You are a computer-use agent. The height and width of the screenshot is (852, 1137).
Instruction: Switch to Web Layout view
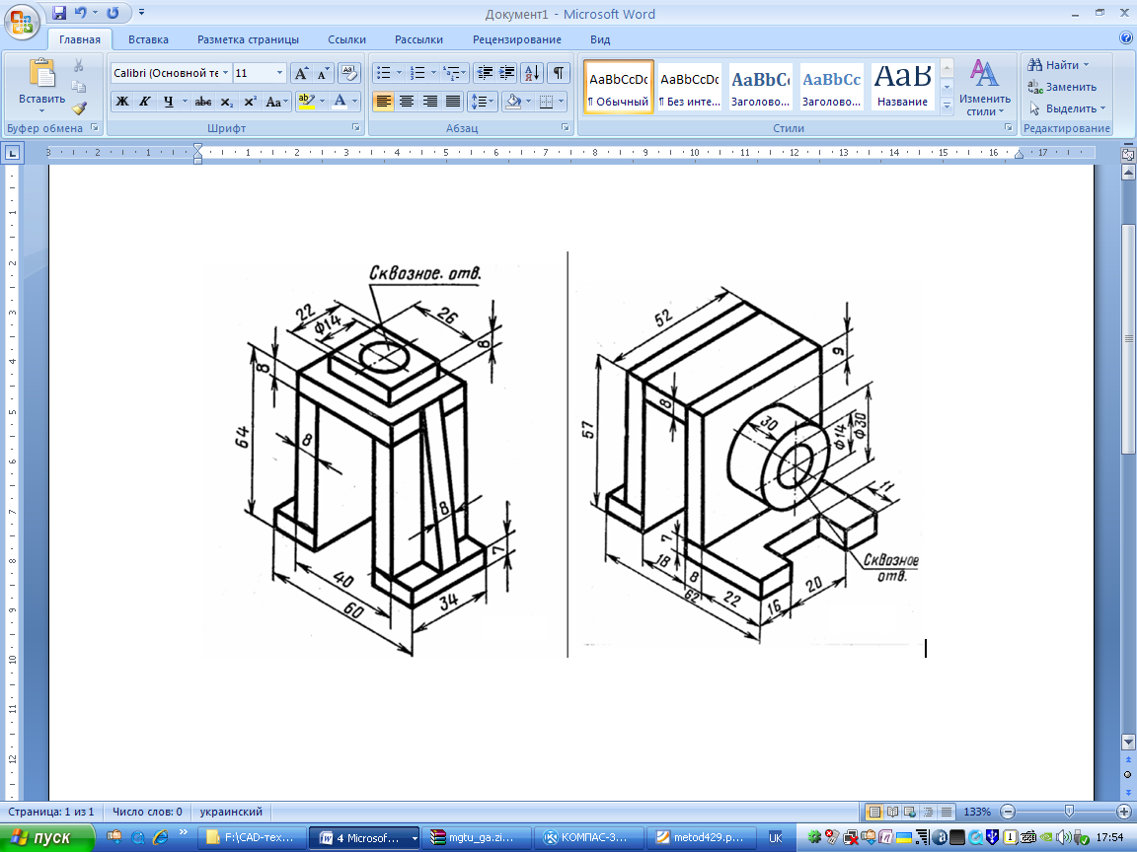[910, 812]
